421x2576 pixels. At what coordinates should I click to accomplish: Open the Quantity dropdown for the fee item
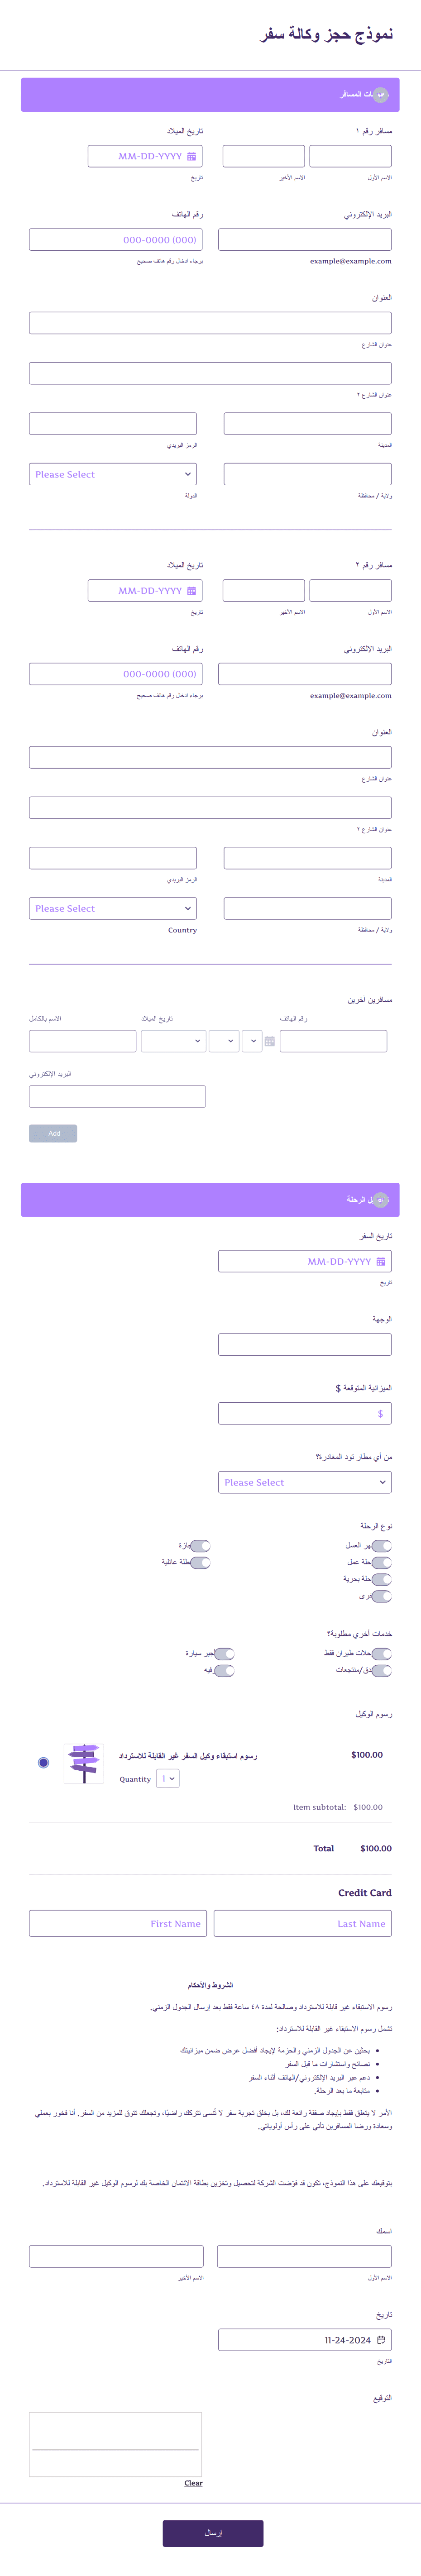[167, 1779]
